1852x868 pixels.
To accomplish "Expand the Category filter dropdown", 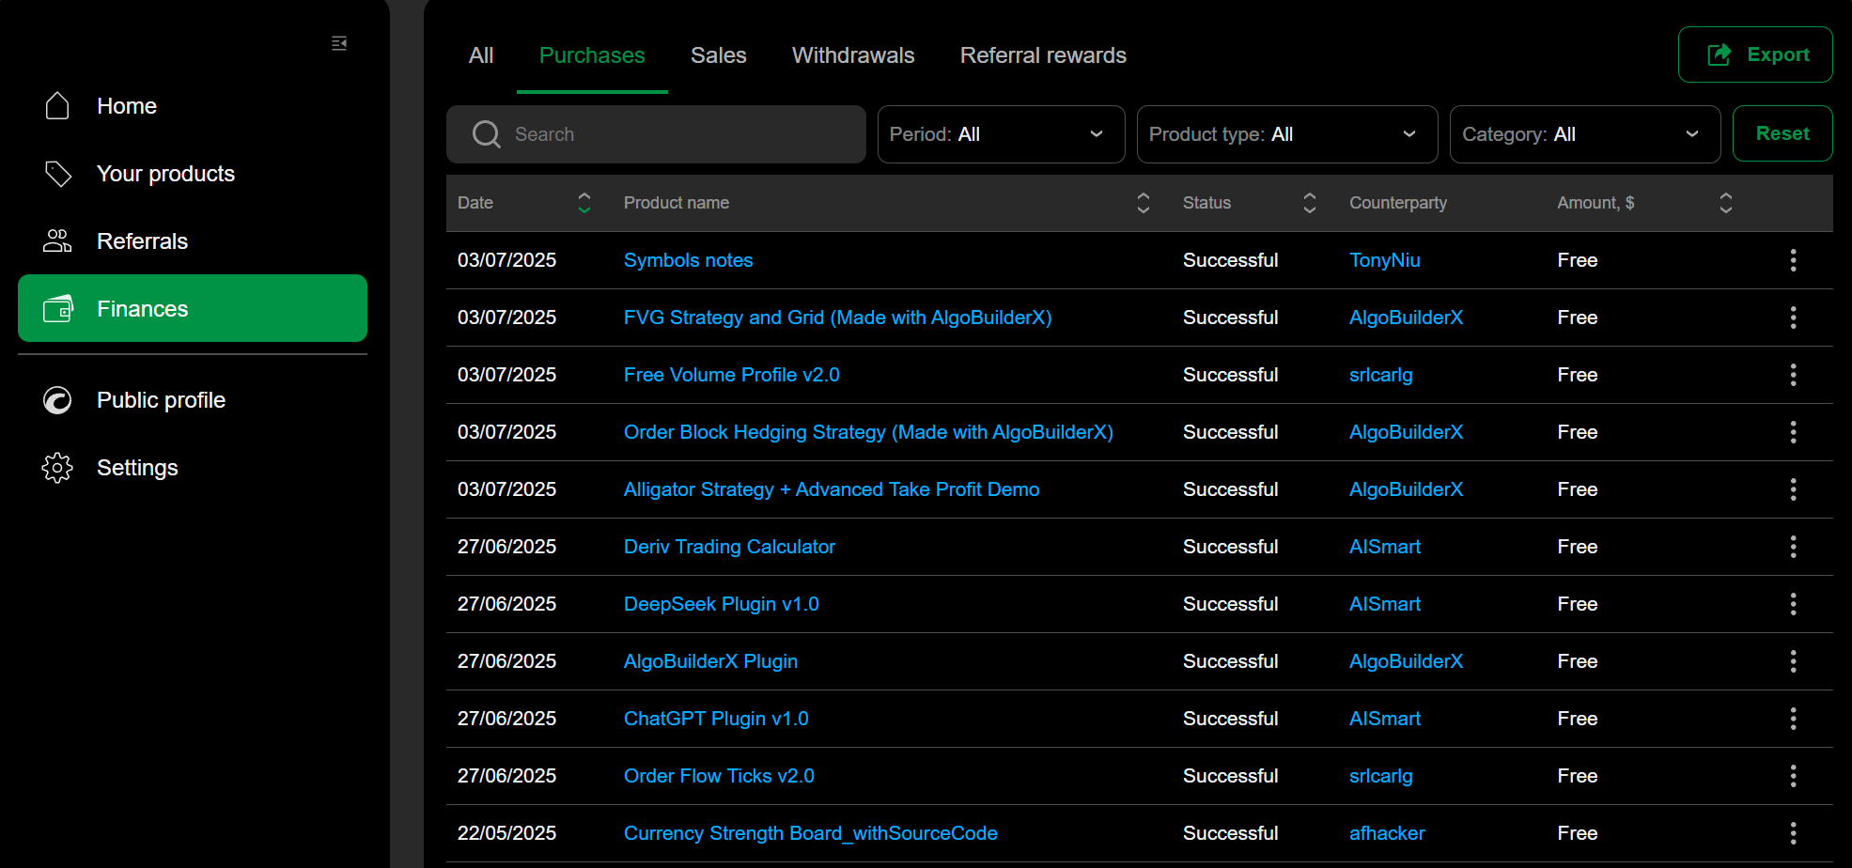I will (x=1584, y=134).
